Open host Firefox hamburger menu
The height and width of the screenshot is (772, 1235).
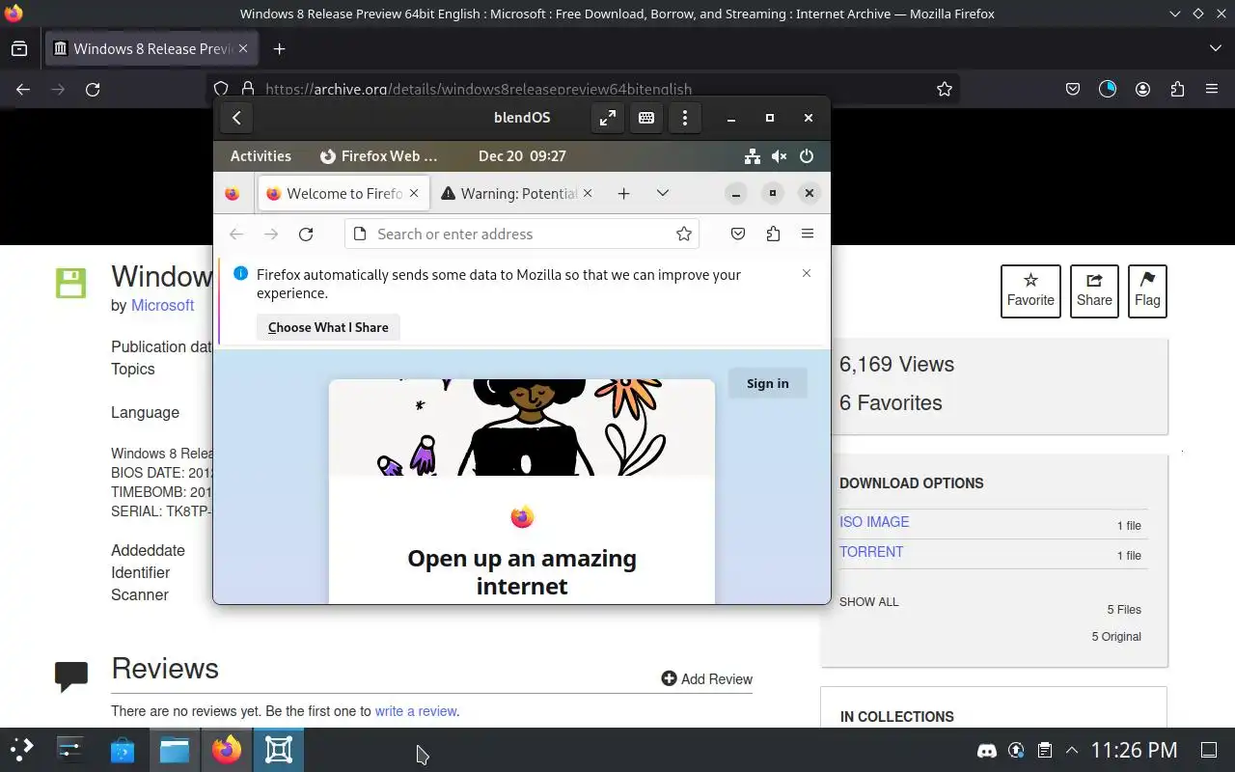(1212, 89)
